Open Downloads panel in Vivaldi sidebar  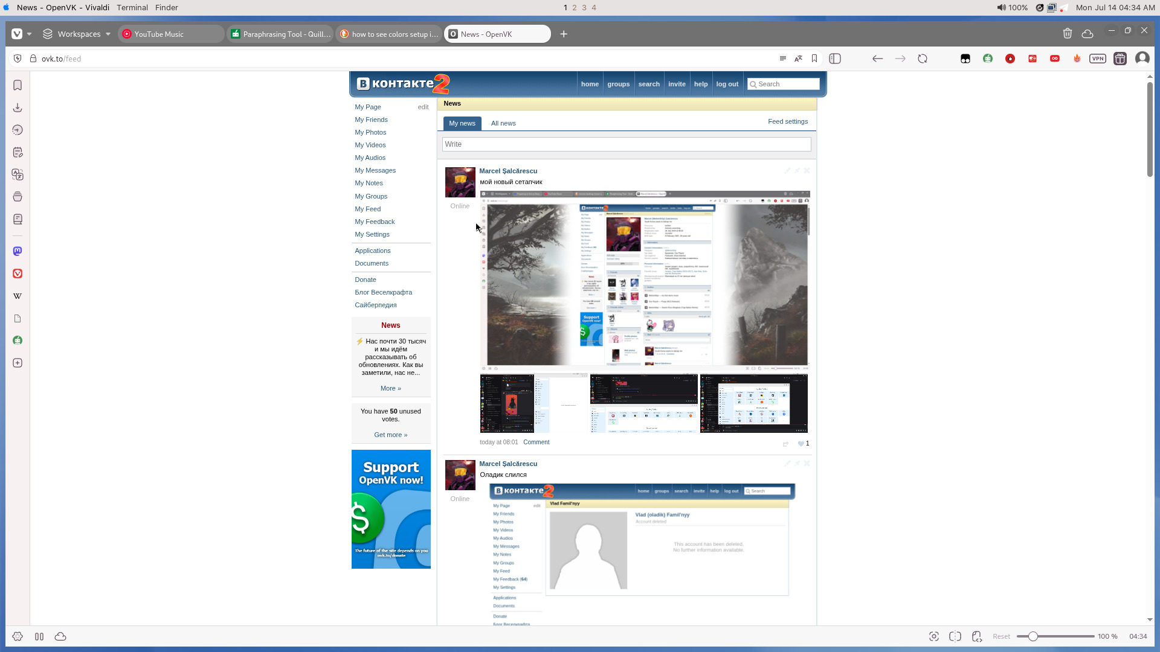coord(18,107)
